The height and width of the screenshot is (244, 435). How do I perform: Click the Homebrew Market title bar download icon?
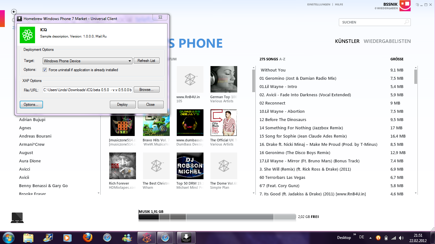(19, 19)
